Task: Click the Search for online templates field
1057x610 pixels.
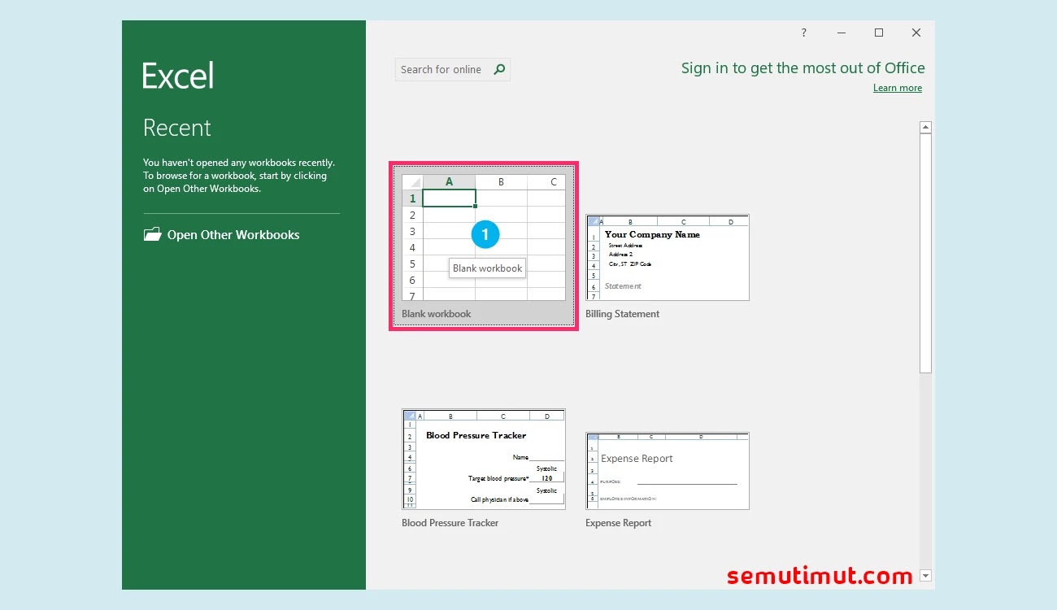Action: [453, 69]
